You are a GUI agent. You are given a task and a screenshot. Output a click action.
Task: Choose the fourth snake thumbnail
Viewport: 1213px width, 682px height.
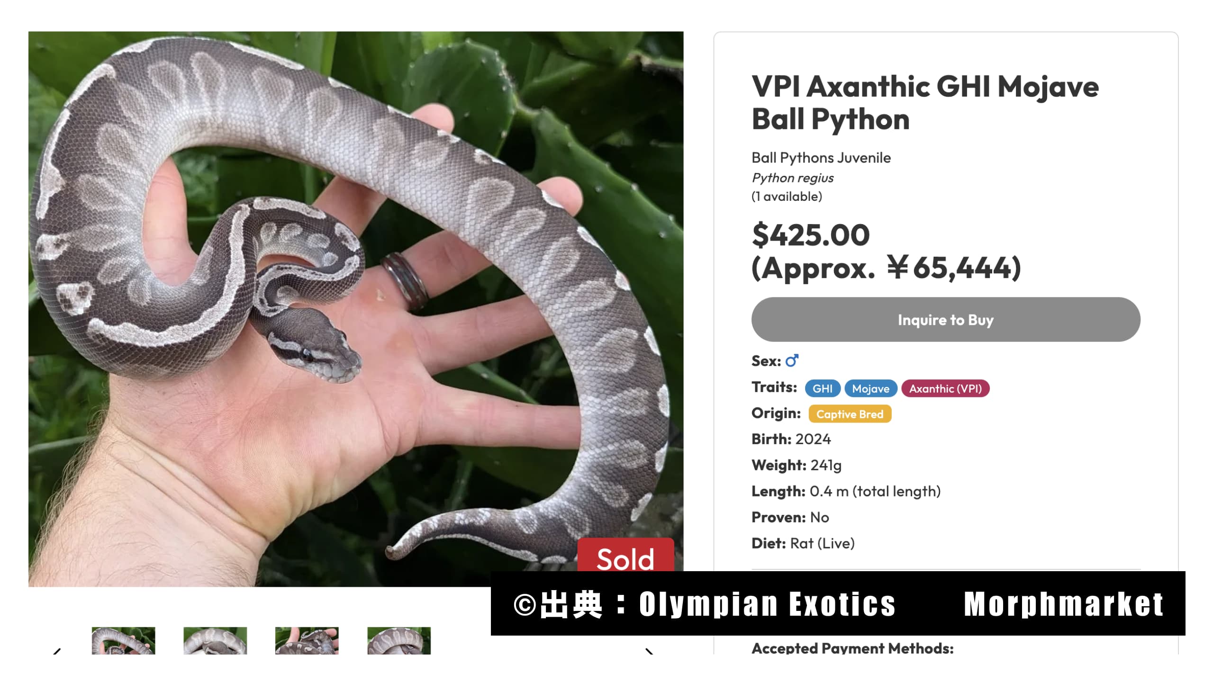pyautogui.click(x=399, y=641)
